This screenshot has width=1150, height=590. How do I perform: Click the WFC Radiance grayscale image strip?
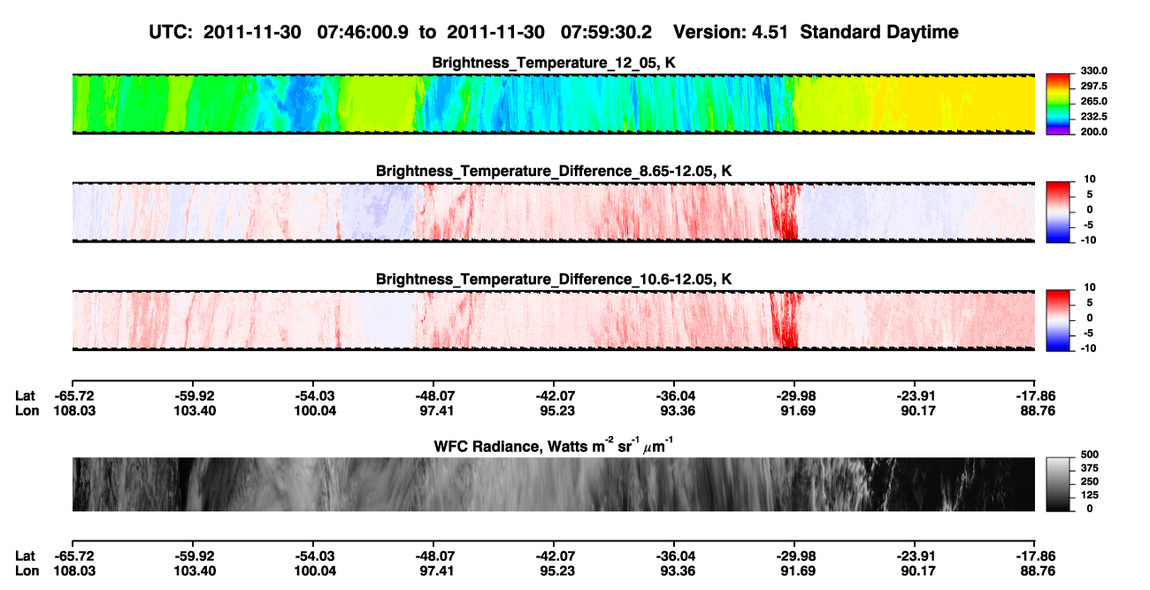tap(554, 484)
